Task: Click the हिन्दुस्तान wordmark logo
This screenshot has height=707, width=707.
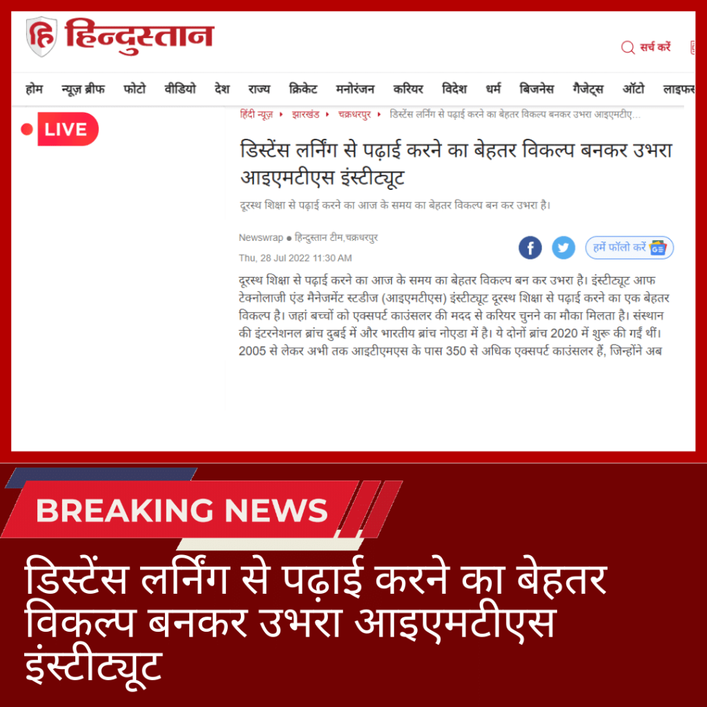Action: point(139,36)
